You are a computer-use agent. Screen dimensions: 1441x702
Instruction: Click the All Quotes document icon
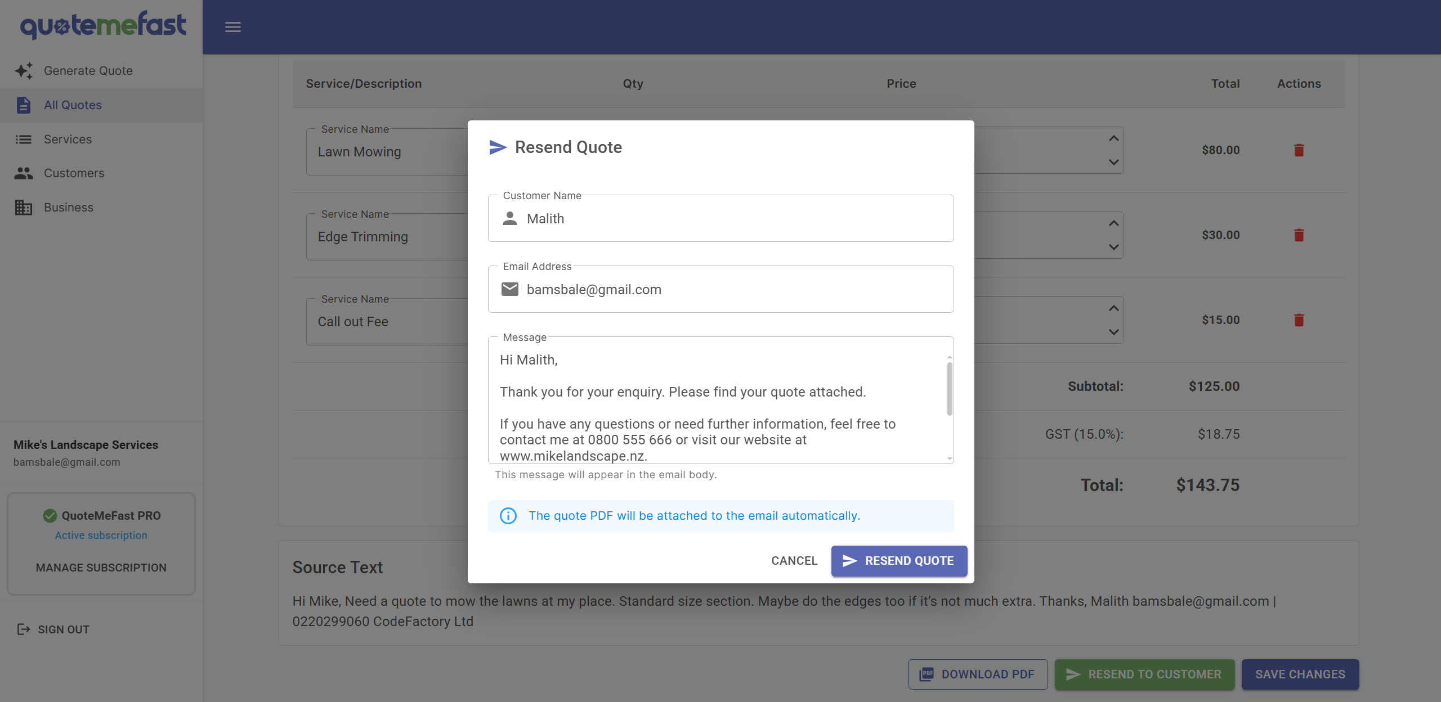(x=24, y=105)
